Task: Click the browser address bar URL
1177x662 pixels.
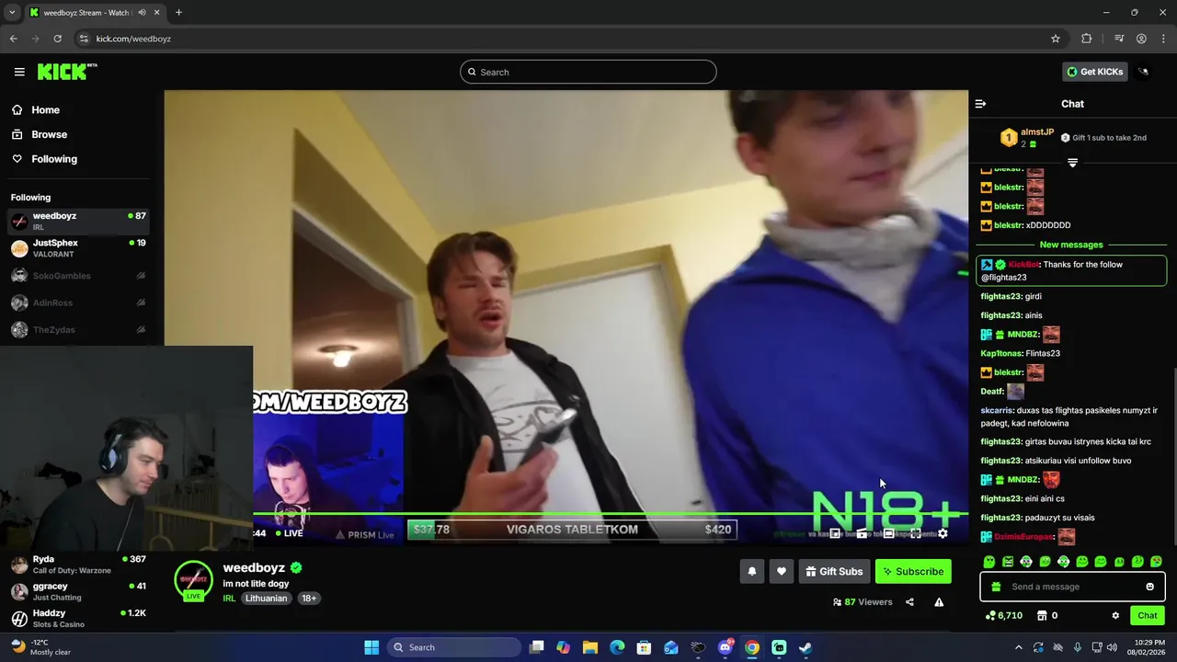Action: pos(133,39)
